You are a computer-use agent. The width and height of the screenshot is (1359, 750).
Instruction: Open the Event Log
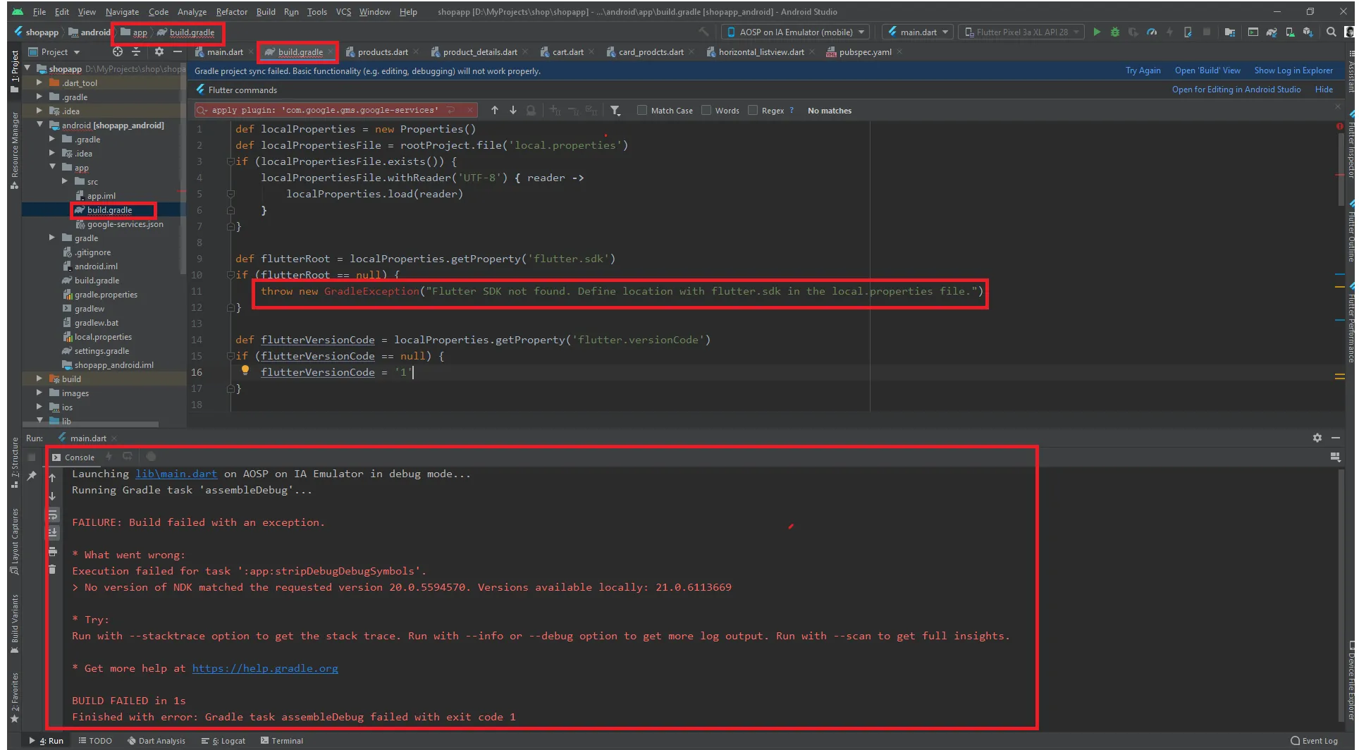(x=1314, y=741)
